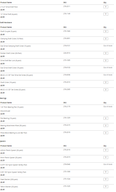116x192 pixels.
Task: Click quantity field for Steel Washer (200-pack)
Action: (x=106, y=180)
